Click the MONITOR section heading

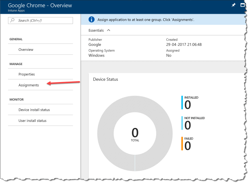point(17,100)
